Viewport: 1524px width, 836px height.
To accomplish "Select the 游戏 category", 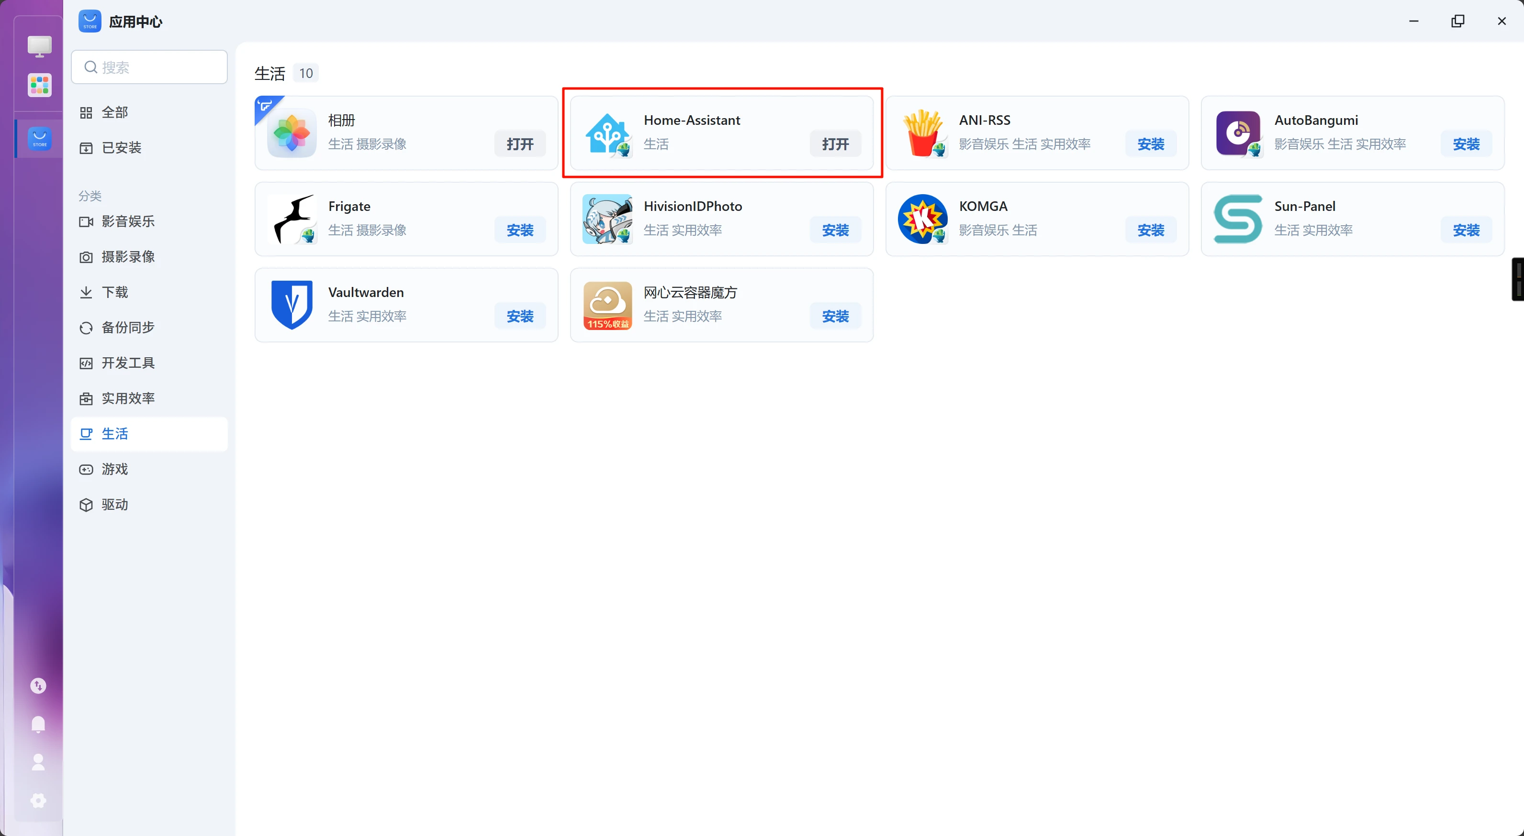I will click(149, 470).
